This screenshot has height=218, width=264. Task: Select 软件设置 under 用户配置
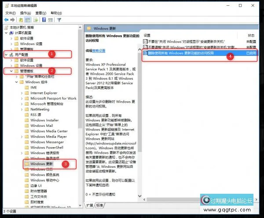[x=26, y=60]
